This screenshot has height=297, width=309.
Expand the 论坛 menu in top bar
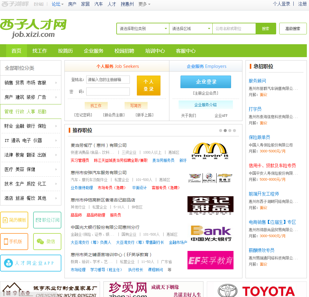pyautogui.click(x=58, y=4)
